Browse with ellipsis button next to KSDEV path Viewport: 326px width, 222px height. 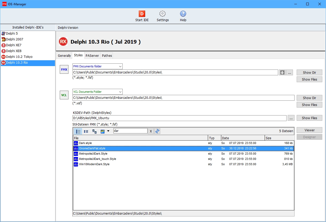coord(291,118)
